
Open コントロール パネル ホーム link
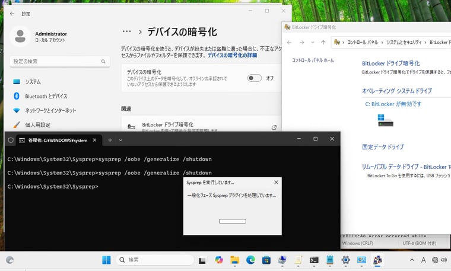(313, 60)
